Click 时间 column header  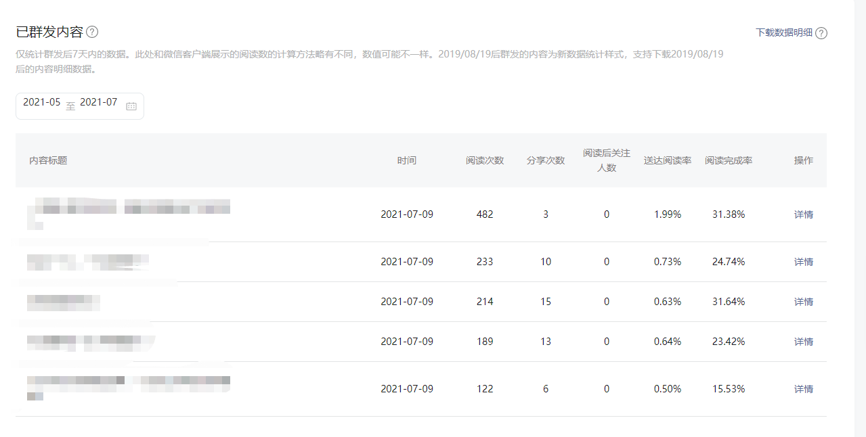[407, 160]
